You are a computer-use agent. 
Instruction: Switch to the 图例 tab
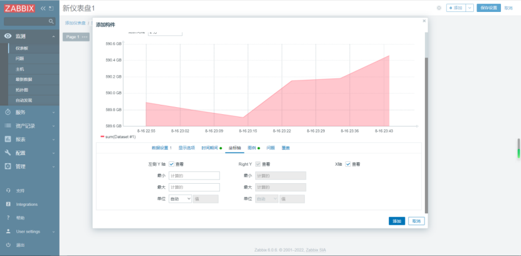pyautogui.click(x=253, y=148)
